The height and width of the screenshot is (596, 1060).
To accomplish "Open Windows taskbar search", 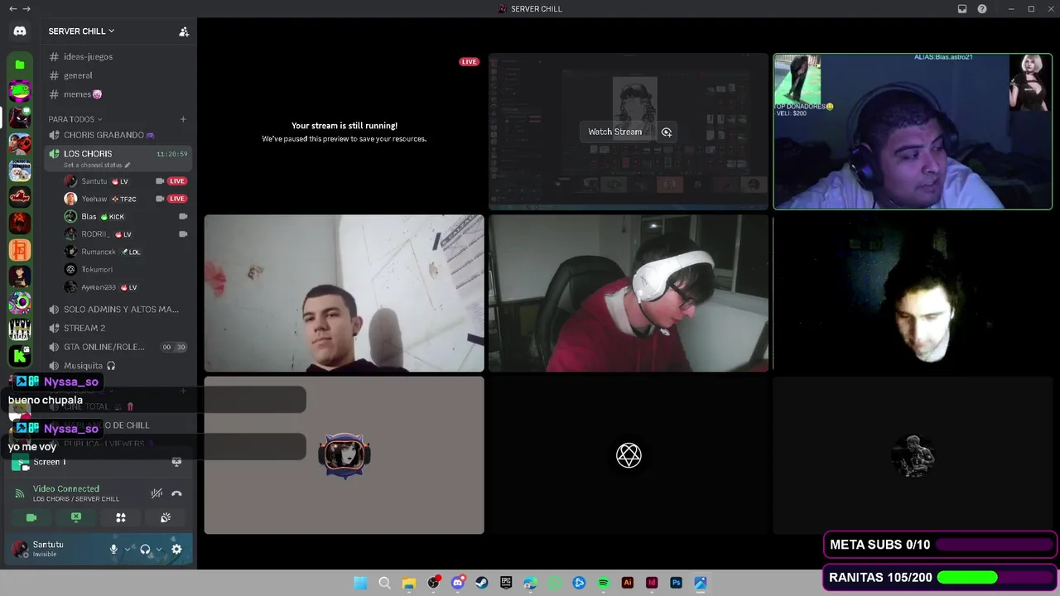I will click(x=384, y=583).
